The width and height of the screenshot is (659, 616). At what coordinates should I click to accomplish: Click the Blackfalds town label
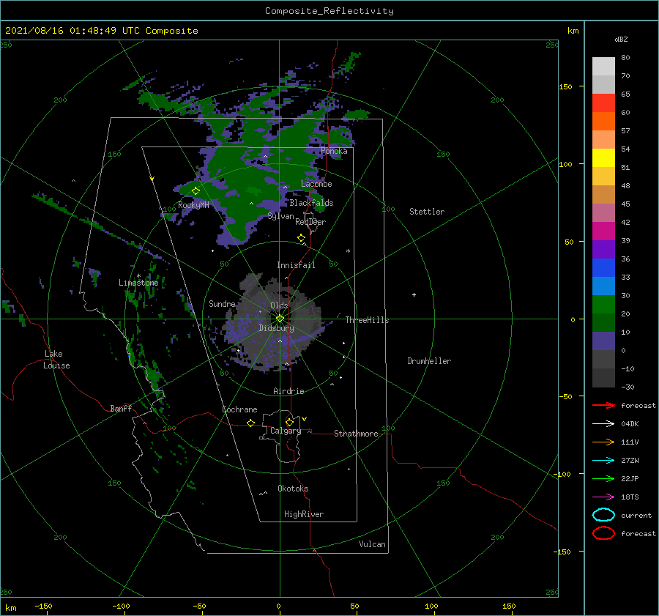311,203
